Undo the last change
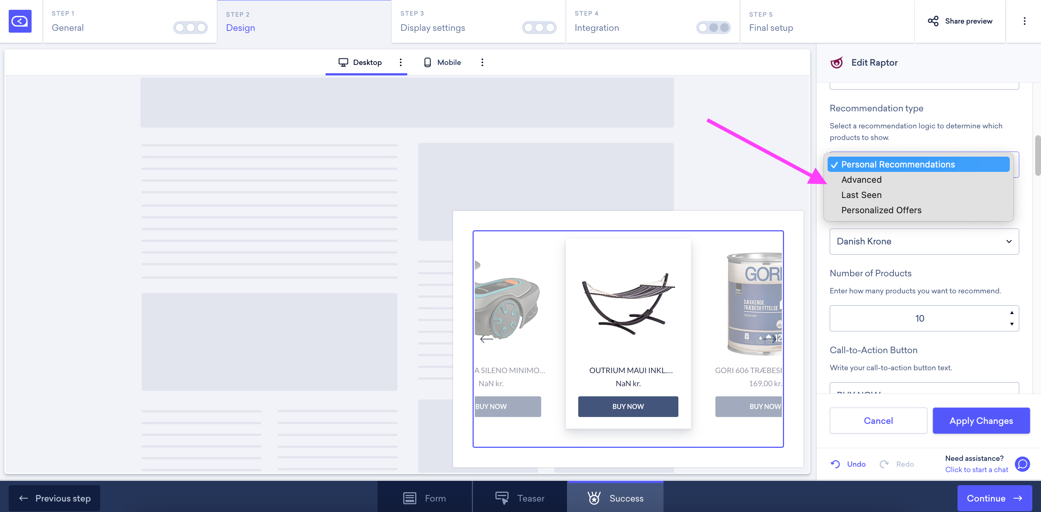 (848, 464)
